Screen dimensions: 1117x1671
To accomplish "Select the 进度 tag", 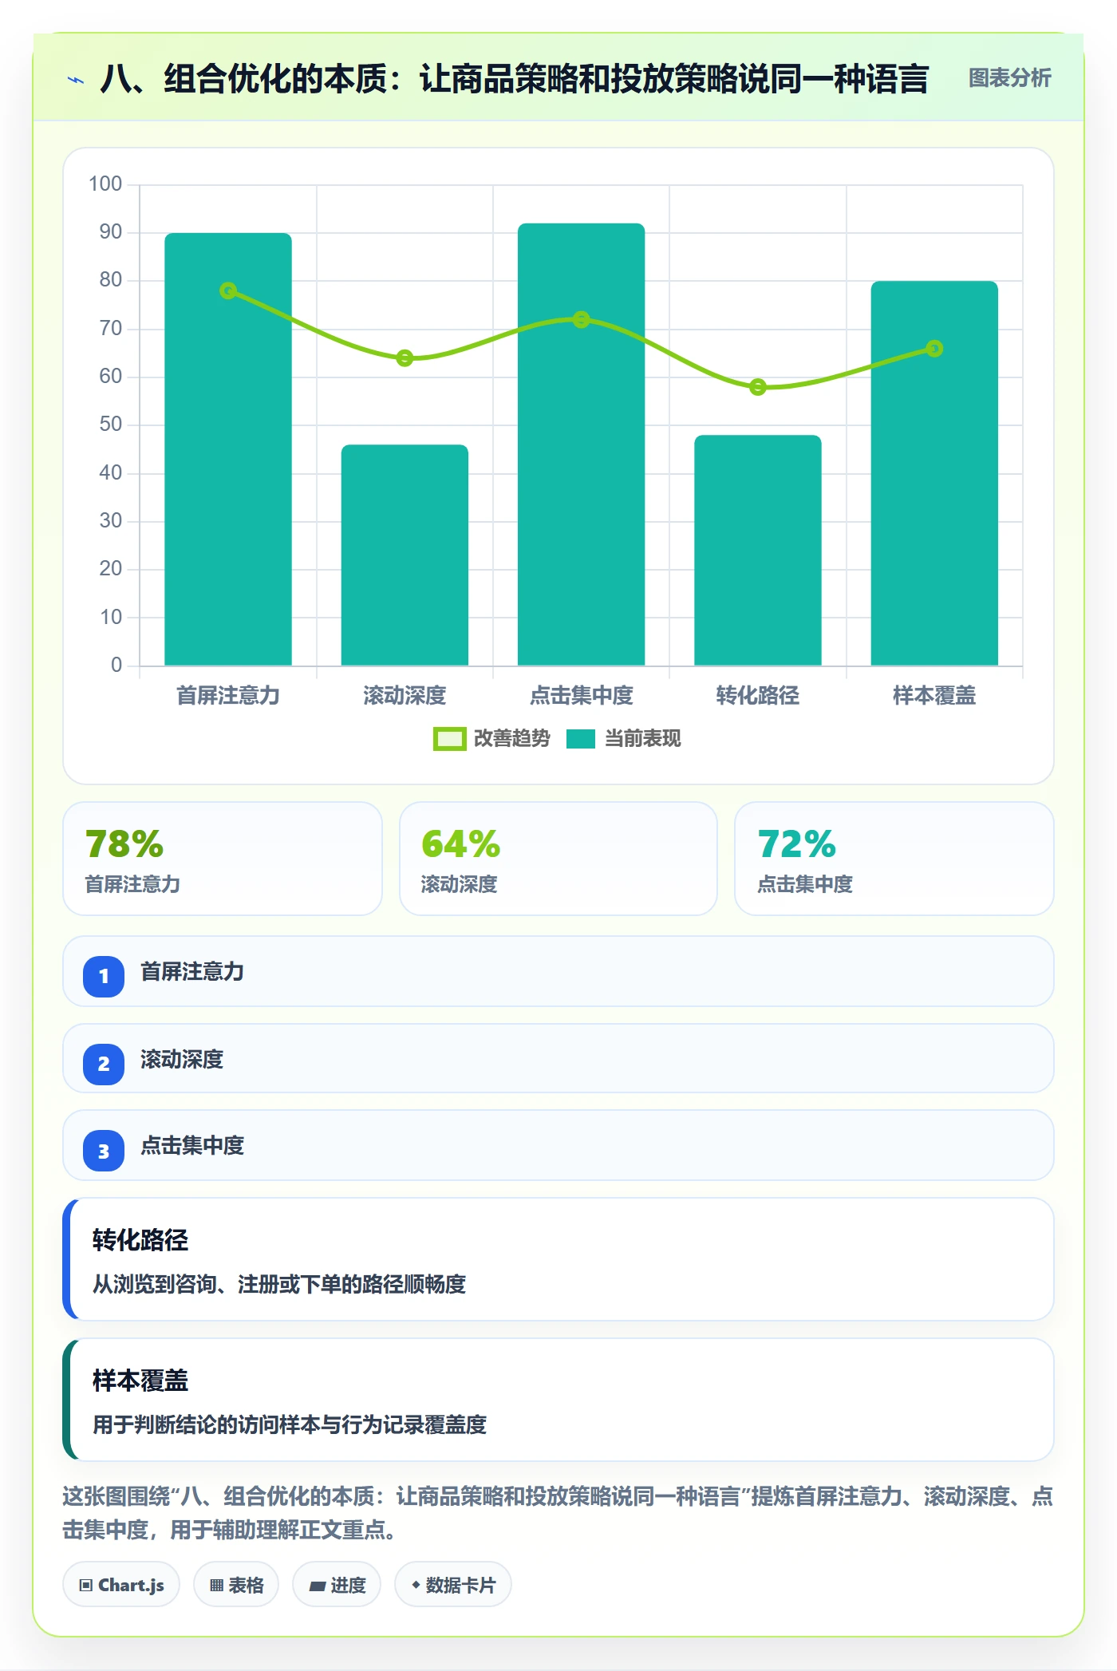I will tap(337, 1585).
